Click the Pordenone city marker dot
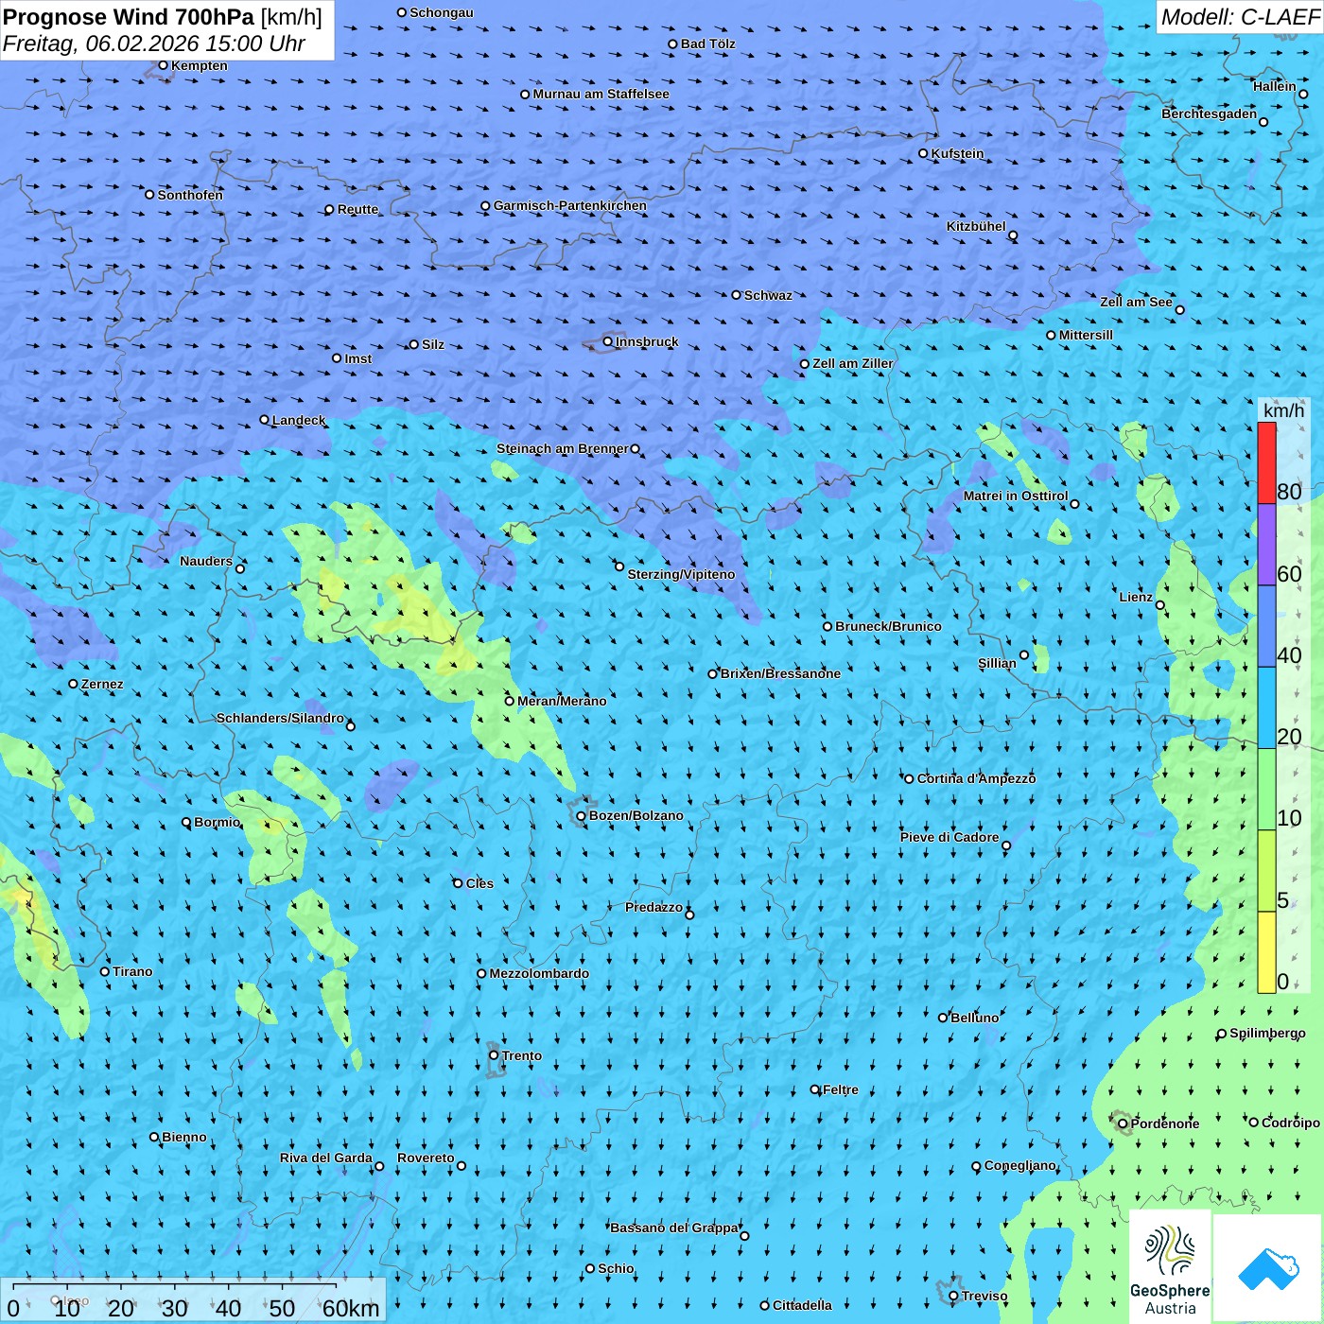 click(x=1123, y=1124)
